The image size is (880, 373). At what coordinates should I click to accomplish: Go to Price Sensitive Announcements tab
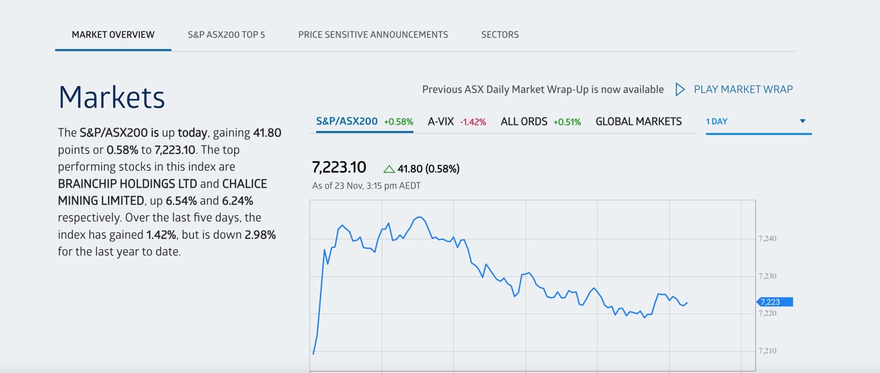[x=373, y=34]
